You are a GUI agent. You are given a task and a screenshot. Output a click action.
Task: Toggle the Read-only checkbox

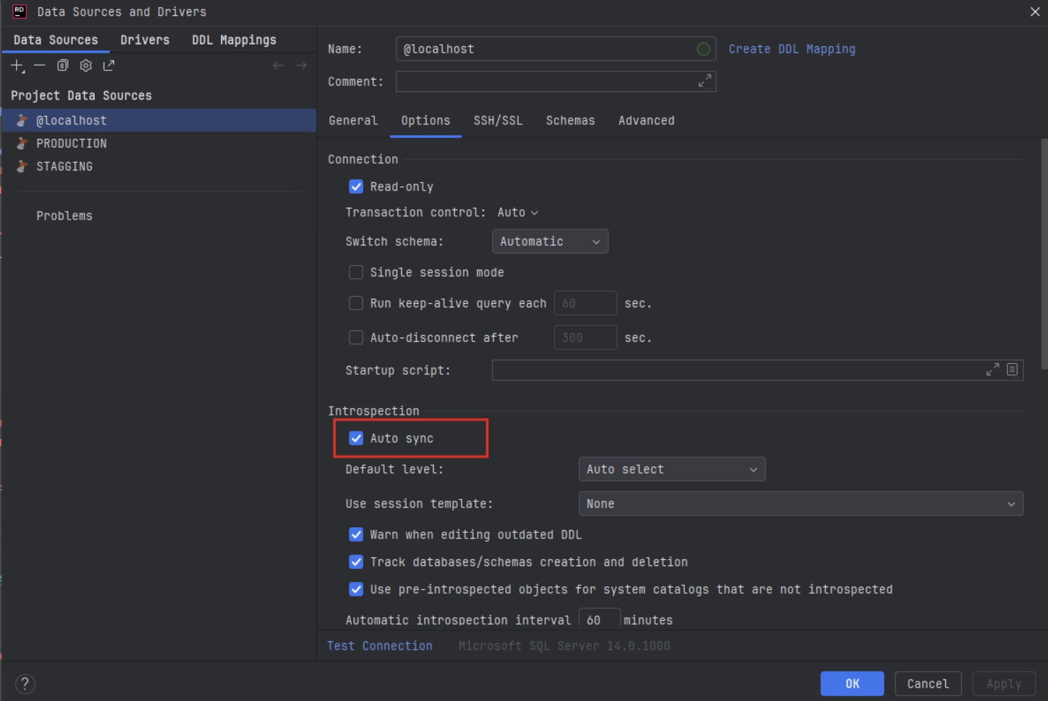tap(356, 186)
